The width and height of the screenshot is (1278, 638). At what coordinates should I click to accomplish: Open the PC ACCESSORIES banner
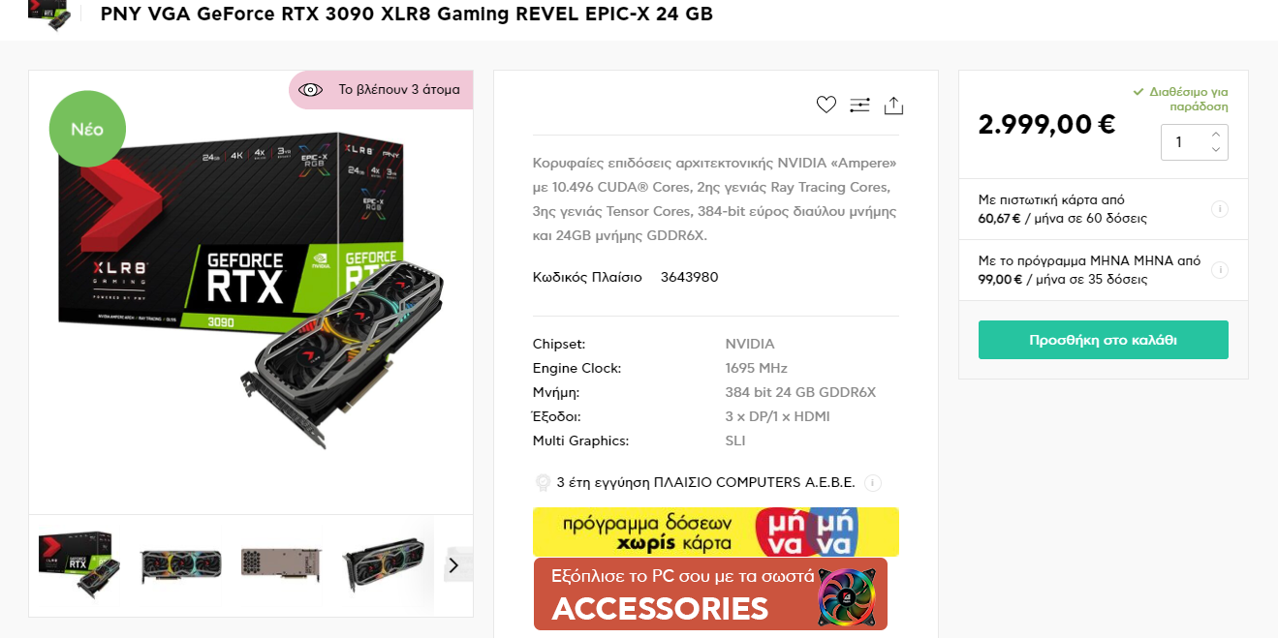pyautogui.click(x=710, y=594)
